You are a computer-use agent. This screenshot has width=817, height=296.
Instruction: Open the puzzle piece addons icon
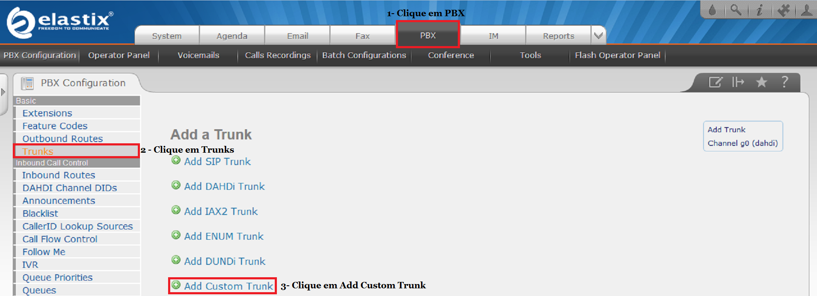pyautogui.click(x=783, y=10)
